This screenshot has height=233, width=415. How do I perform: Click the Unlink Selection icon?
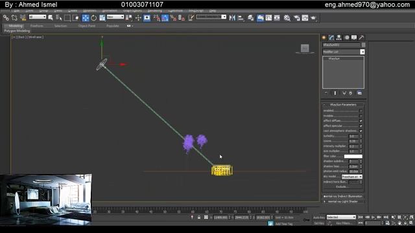pos(14,17)
